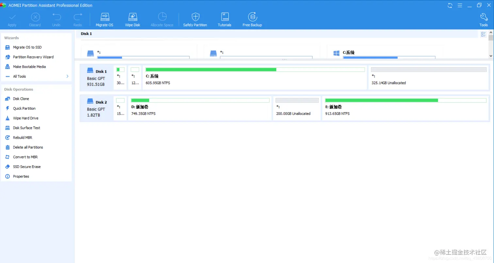Select the D: 新加卷 749.35GB partition
Screen dimensions: 494x263
[200, 108]
